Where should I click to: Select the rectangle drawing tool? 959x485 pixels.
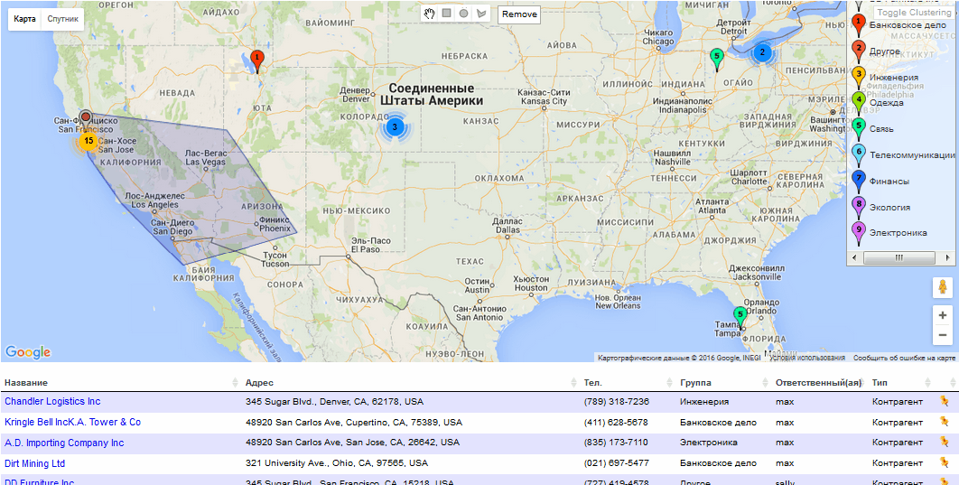tap(446, 14)
